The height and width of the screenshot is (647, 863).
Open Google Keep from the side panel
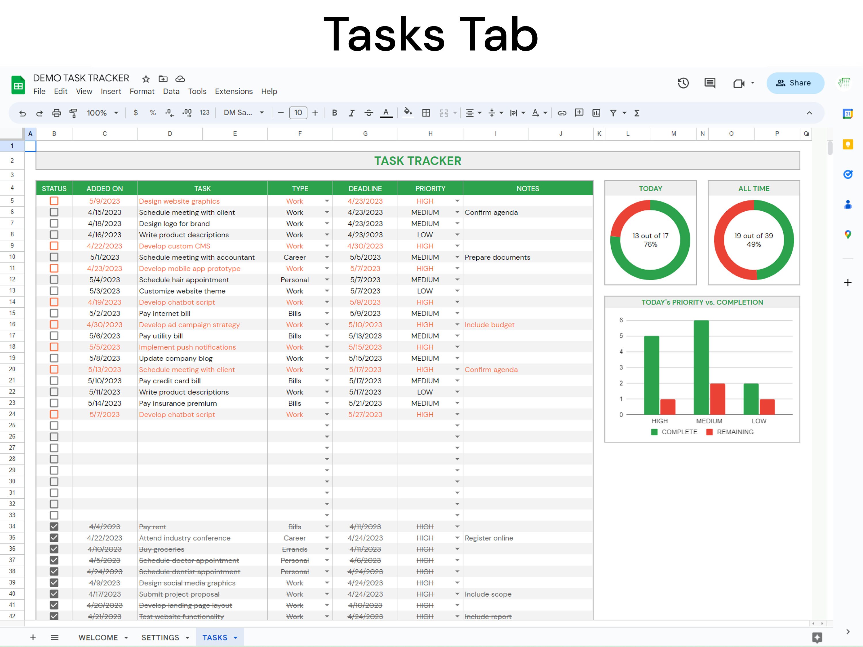tap(847, 145)
